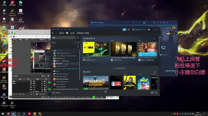Open OBS 文件(F) menu
Image resolution: width=208 pixels, height=116 pixels.
coord(15,40)
